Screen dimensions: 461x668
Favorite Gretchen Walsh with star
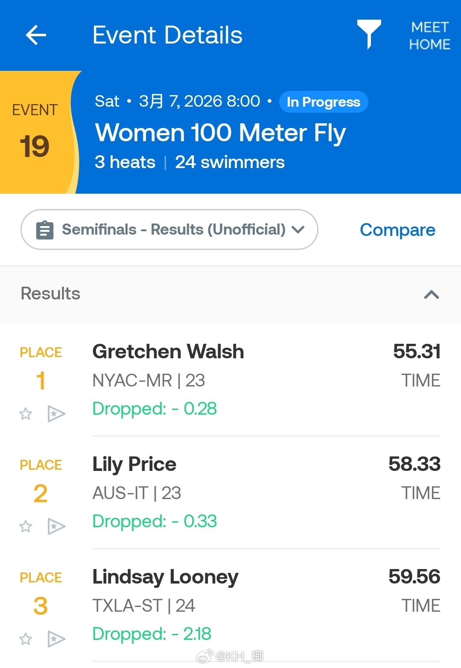pyautogui.click(x=26, y=413)
